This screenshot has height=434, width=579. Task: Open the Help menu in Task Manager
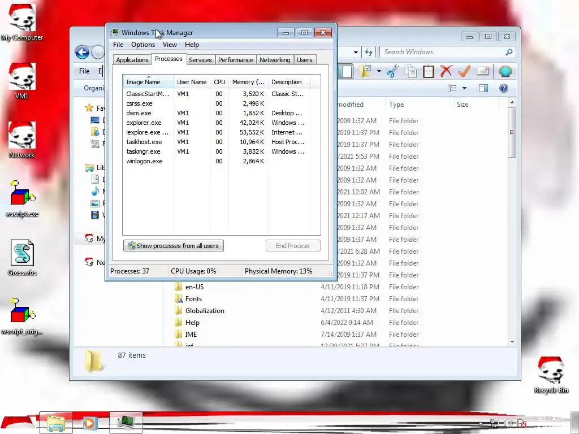click(x=192, y=45)
